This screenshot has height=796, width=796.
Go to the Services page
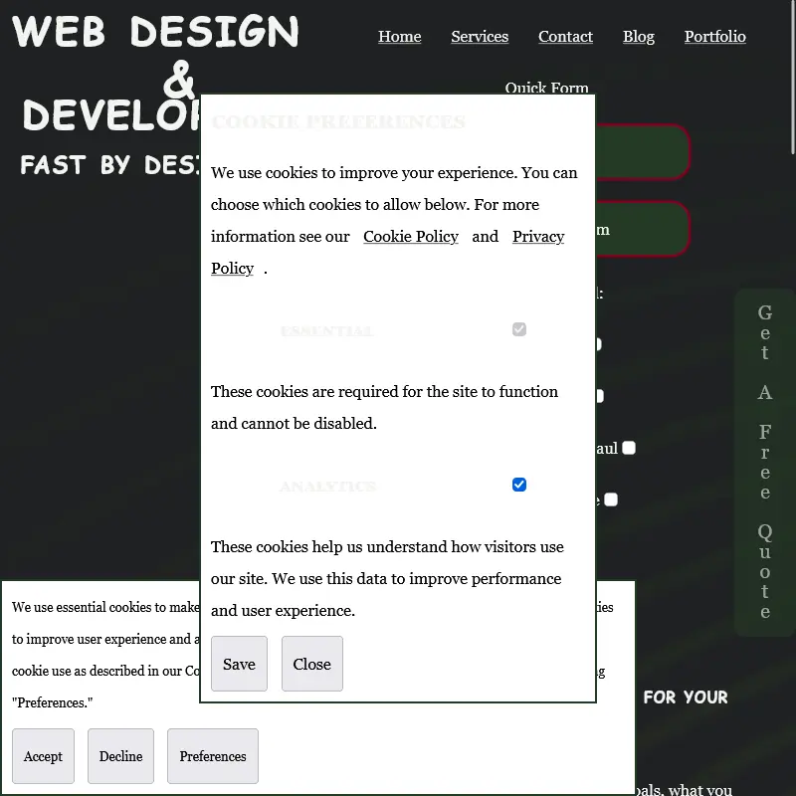pyautogui.click(x=480, y=37)
